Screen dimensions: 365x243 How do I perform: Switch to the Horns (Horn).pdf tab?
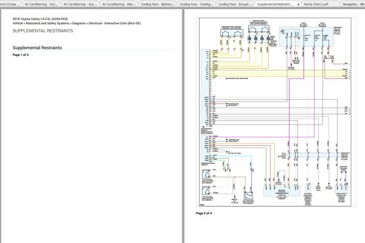pos(318,4)
